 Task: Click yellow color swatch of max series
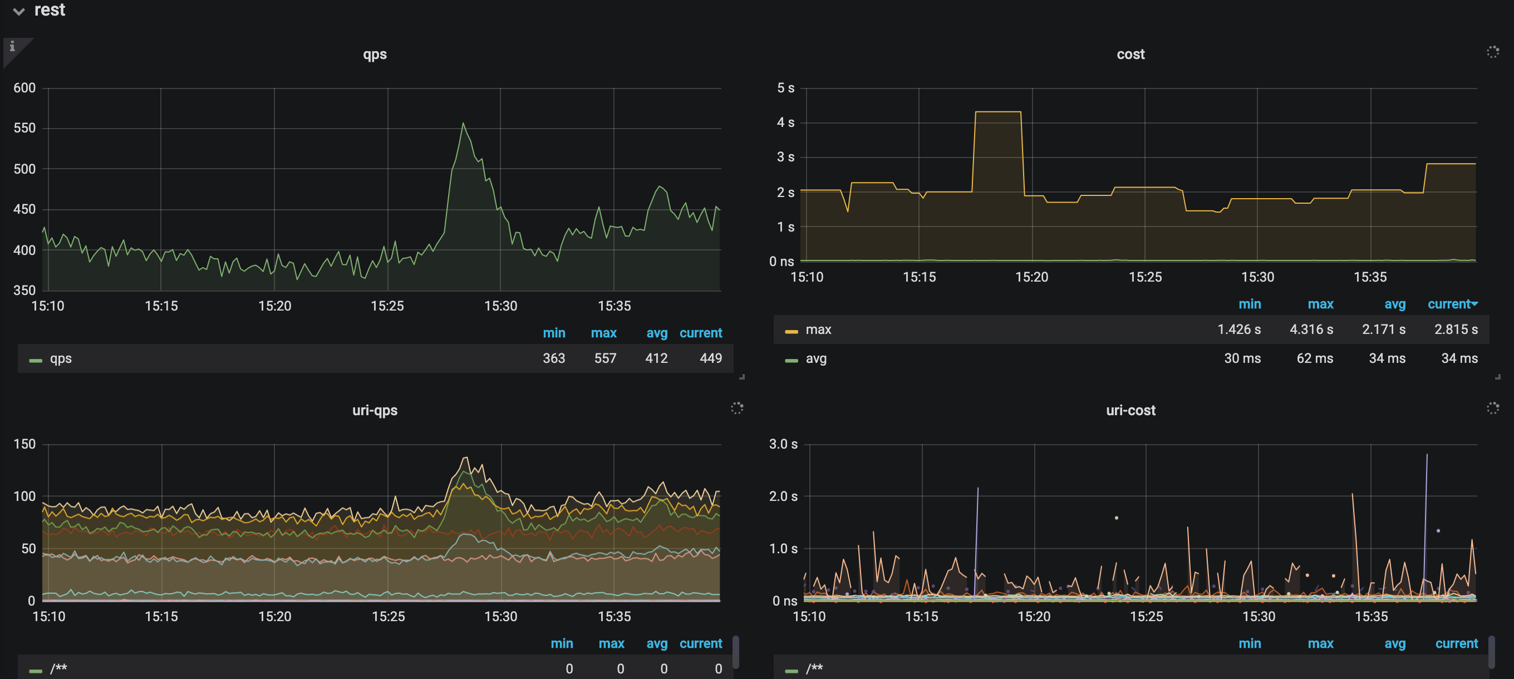tap(791, 332)
